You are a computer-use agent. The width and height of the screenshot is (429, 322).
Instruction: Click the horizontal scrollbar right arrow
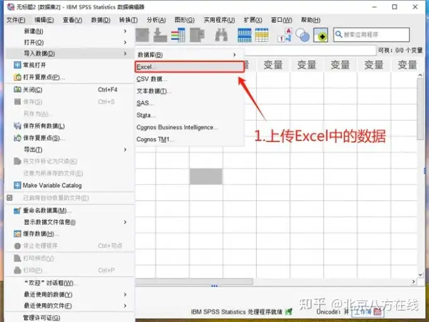point(413,282)
